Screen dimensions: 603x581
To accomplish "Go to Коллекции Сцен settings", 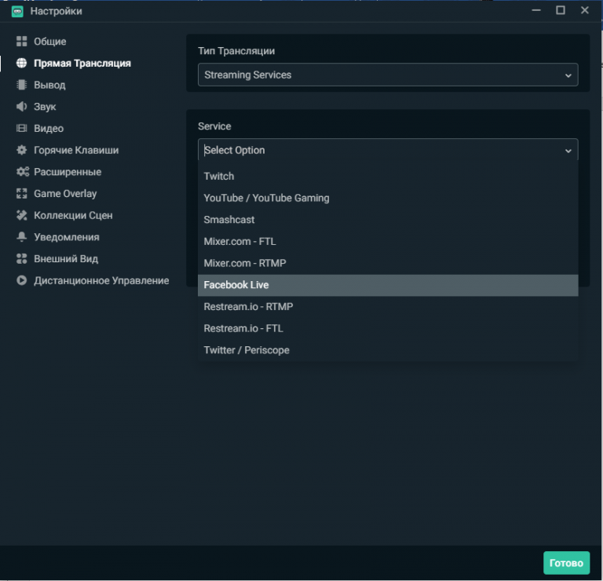I will (x=73, y=215).
